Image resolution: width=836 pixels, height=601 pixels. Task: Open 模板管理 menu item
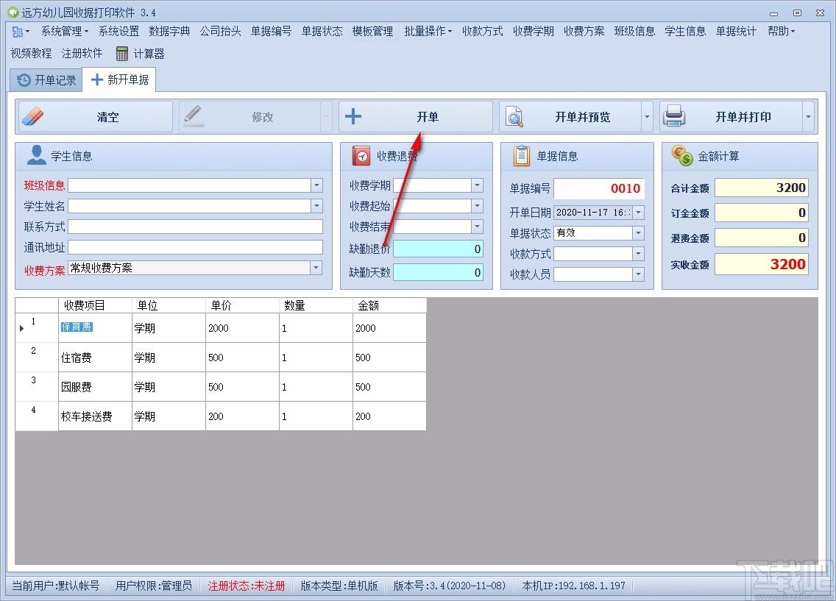click(372, 32)
